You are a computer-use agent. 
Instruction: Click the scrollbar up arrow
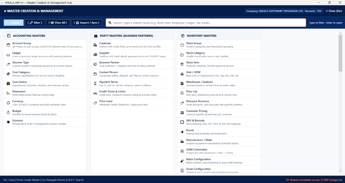click(340, 33)
